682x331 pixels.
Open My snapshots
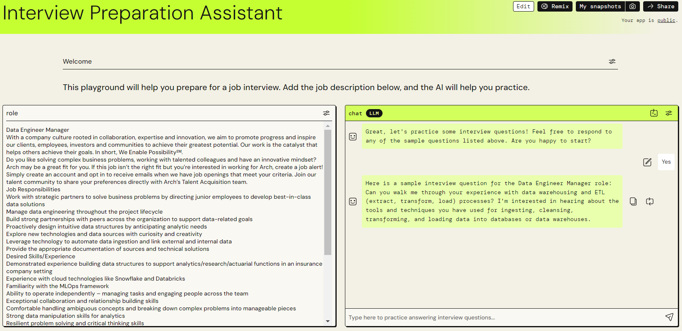600,6
